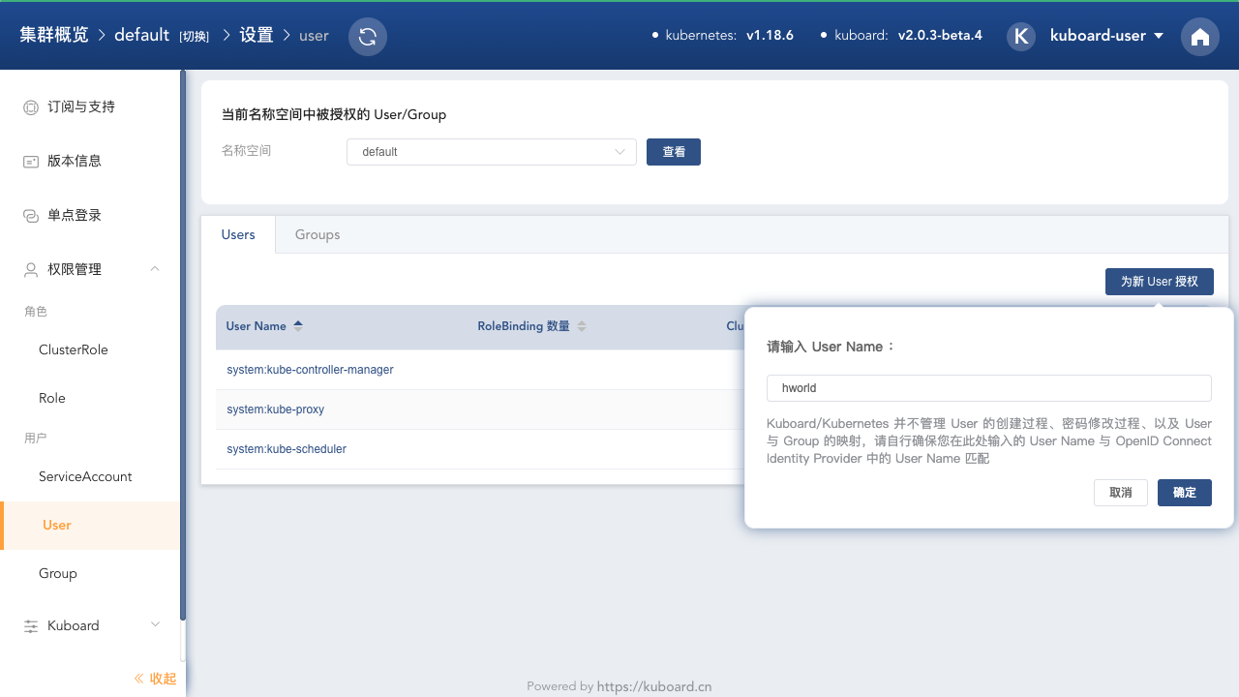This screenshot has height=697, width=1239.
Task: Expand the Kuboard sidebar menu
Action: pos(155,625)
